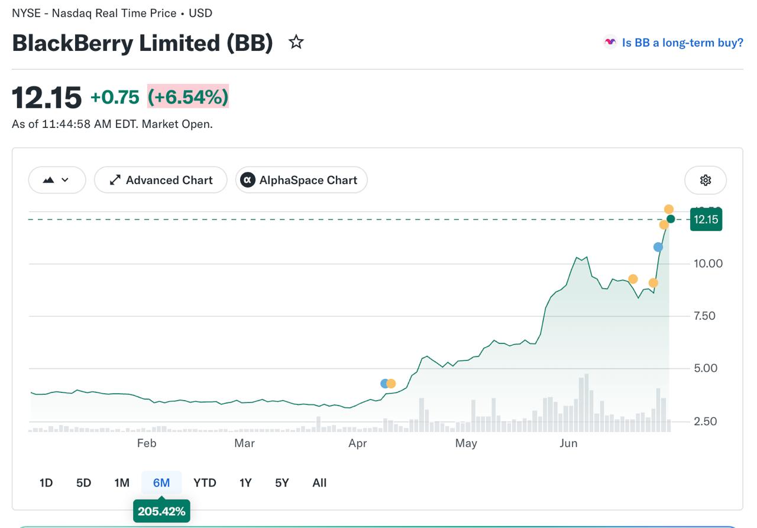Click the Apr label on time axis
This screenshot has width=757, height=528.
tap(358, 443)
